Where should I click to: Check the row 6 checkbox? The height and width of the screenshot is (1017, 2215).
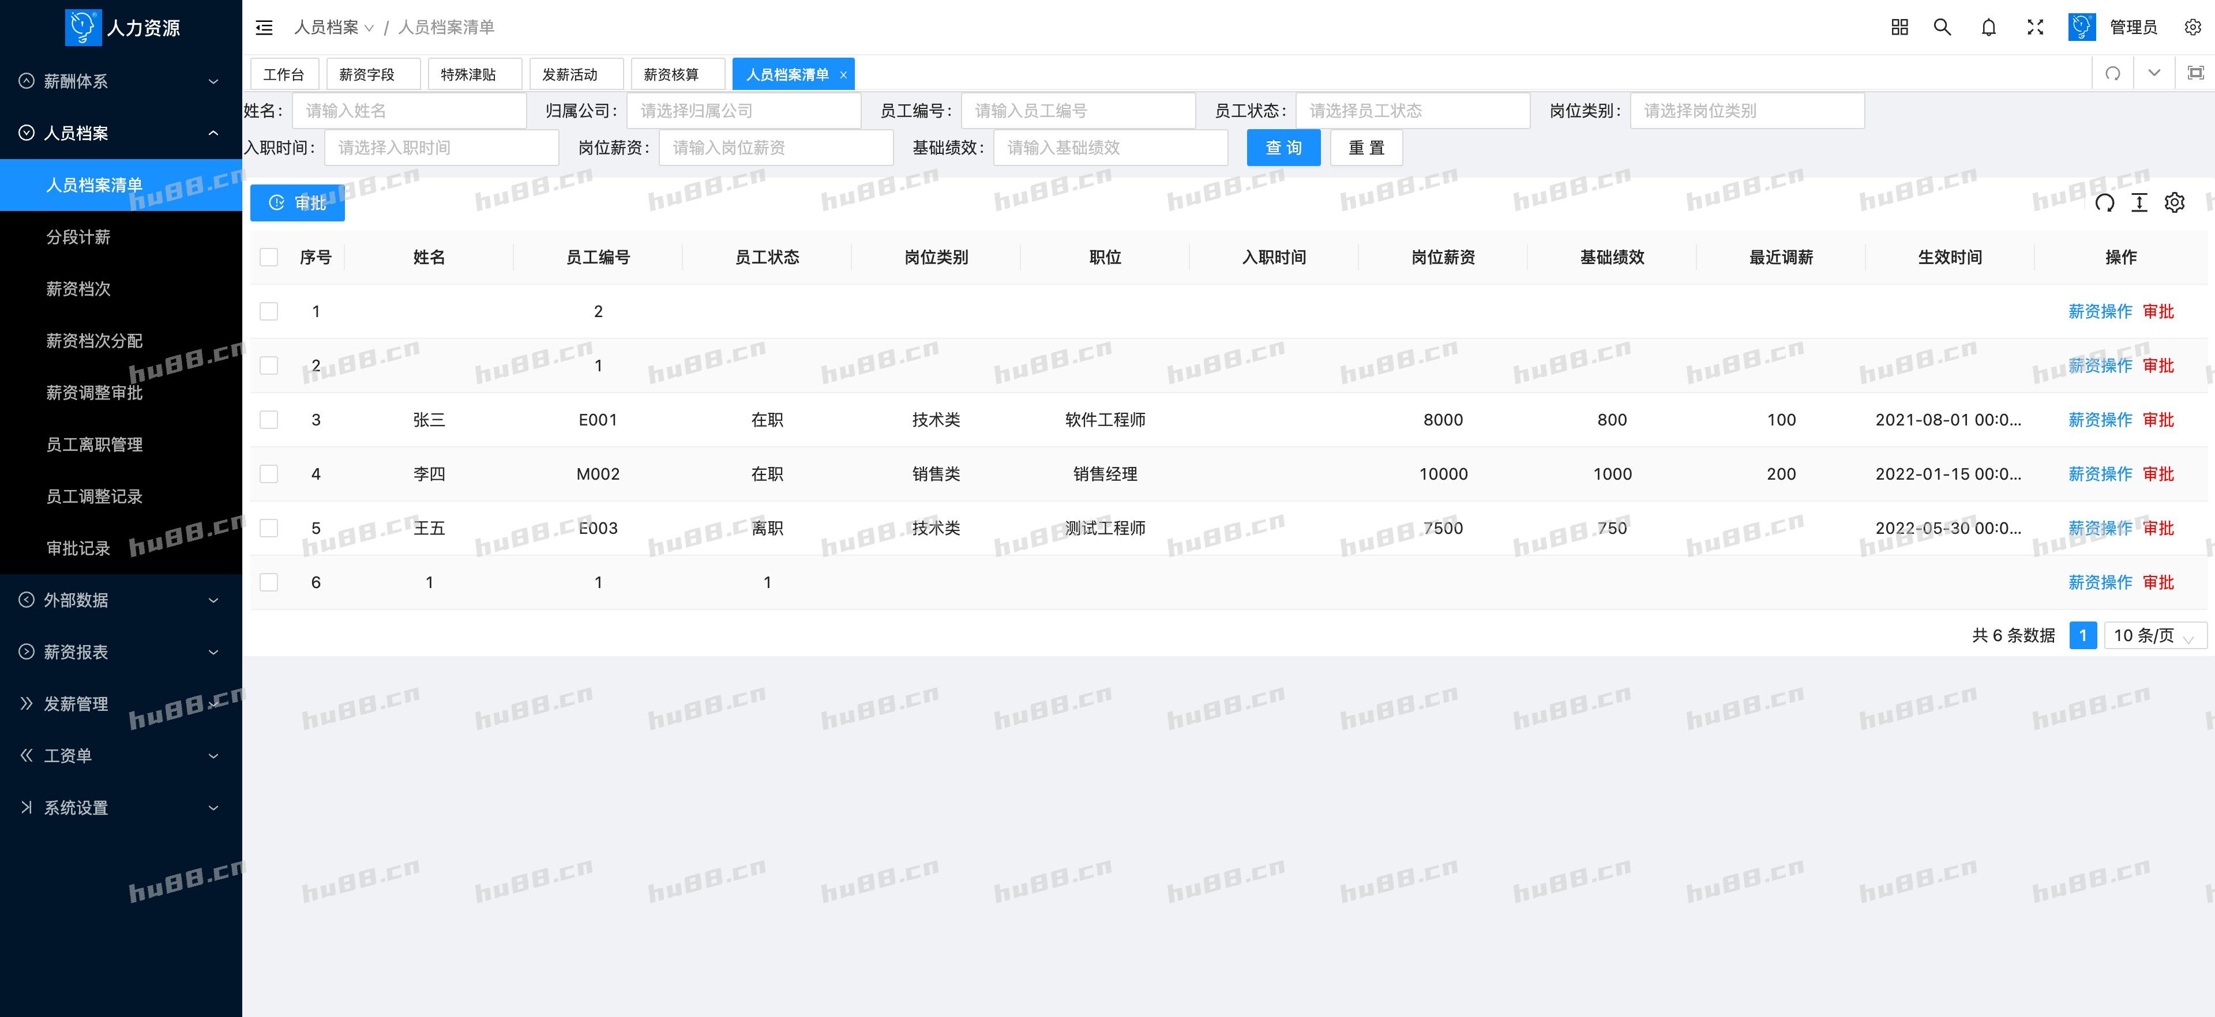pyautogui.click(x=269, y=582)
